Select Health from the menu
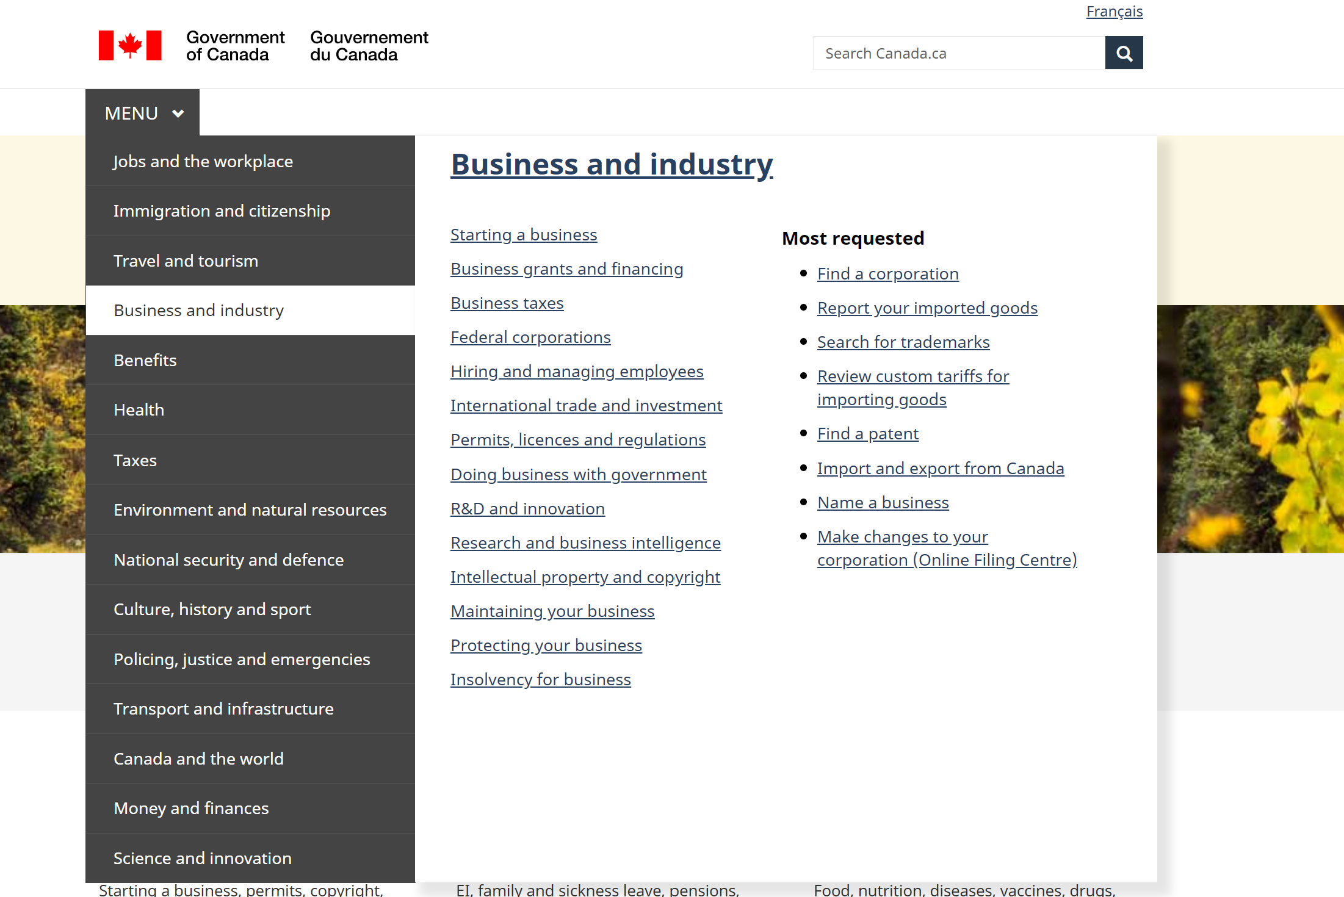 139,409
